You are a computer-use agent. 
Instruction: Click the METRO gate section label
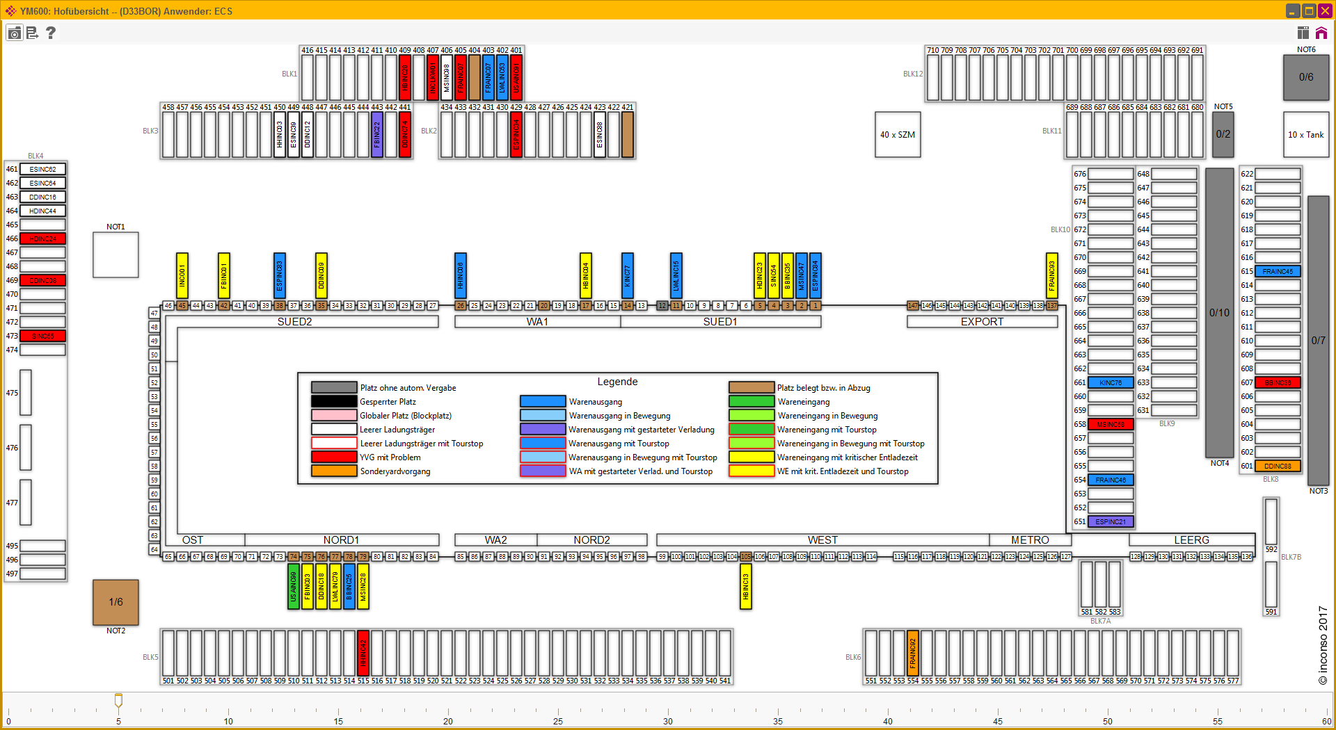click(x=1031, y=540)
